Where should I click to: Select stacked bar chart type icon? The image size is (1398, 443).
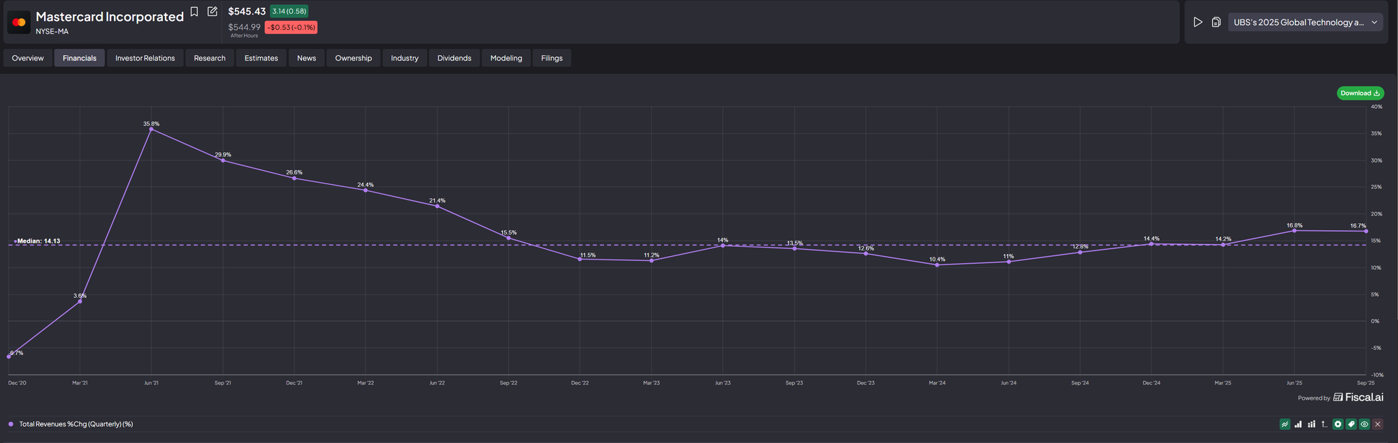click(x=1311, y=424)
